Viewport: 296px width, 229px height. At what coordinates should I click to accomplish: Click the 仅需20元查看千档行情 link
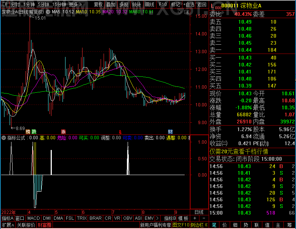tap(239, 151)
